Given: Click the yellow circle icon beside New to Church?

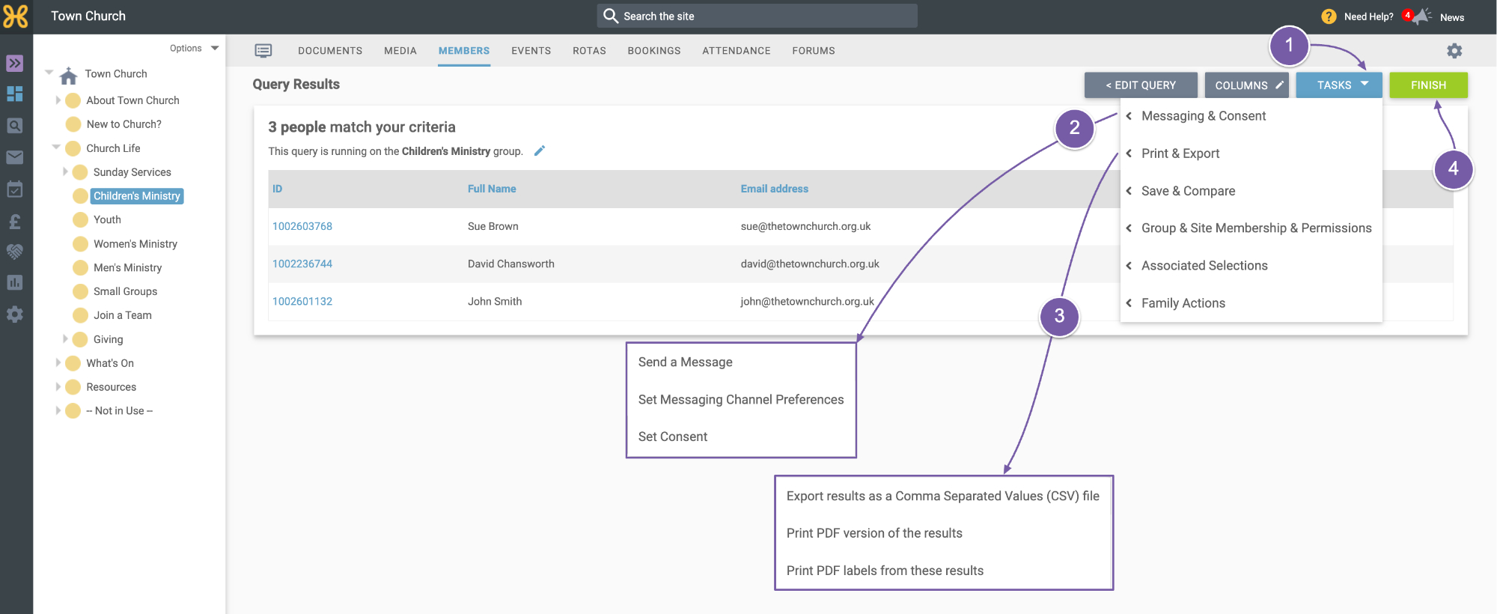Looking at the screenshot, I should 73,124.
